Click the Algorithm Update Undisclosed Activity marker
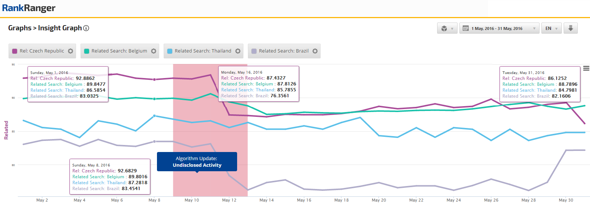Screen dimensions: 590x206 coord(197,162)
